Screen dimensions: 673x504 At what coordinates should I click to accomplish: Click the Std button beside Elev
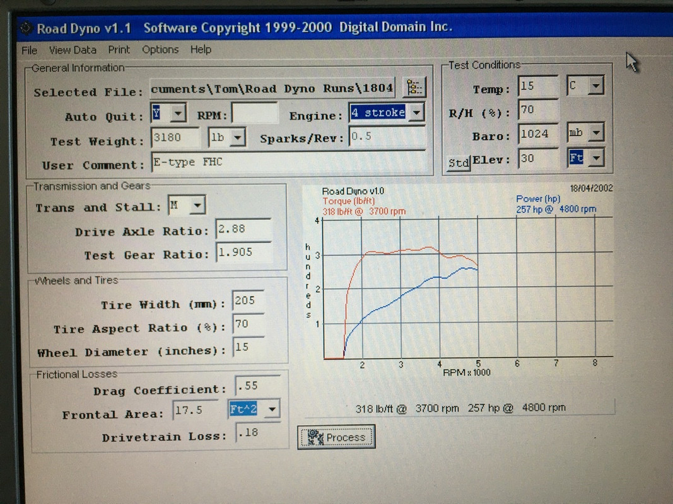tap(459, 163)
